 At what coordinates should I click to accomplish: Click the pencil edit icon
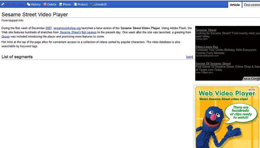point(3,4)
